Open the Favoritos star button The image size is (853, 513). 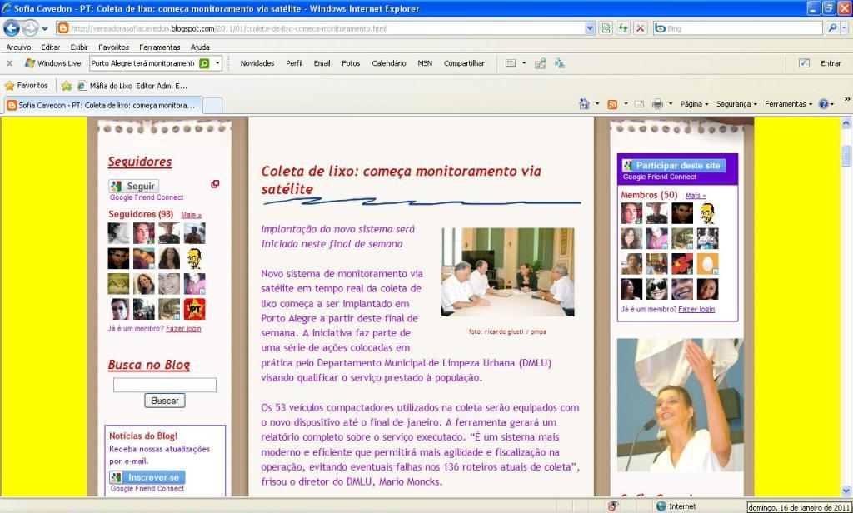[26, 86]
